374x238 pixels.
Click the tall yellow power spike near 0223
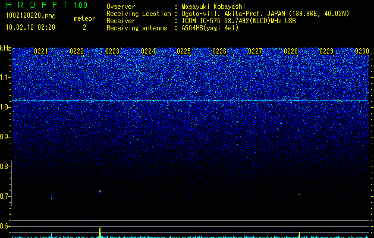[100, 232]
